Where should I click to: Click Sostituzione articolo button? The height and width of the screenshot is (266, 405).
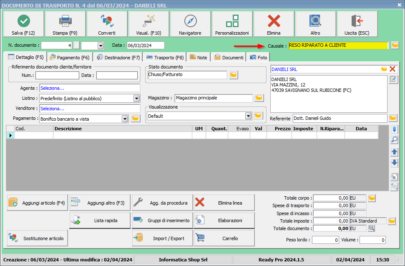38,238
